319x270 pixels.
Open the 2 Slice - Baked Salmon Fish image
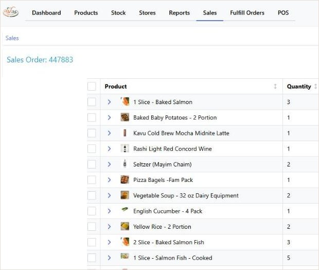tap(125, 242)
